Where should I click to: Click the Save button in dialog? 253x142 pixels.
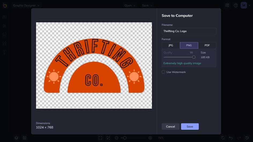click(x=190, y=127)
